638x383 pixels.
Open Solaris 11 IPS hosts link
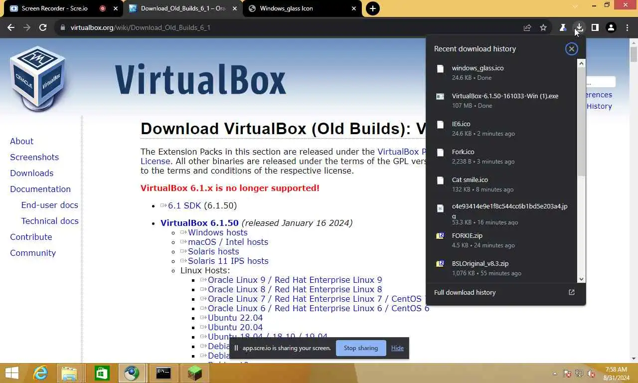click(x=228, y=261)
